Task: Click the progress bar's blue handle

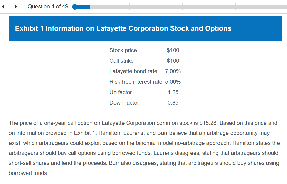Action: pyautogui.click(x=75, y=7)
